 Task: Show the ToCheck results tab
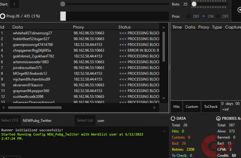(x=210, y=106)
